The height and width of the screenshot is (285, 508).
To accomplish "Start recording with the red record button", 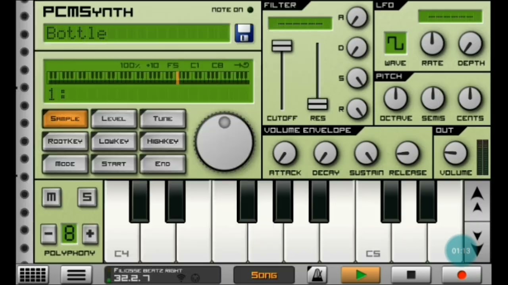I will tap(462, 274).
